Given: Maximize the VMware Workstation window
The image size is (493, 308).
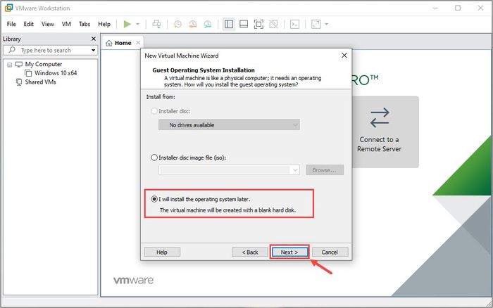Looking at the screenshot, I should [x=458, y=8].
